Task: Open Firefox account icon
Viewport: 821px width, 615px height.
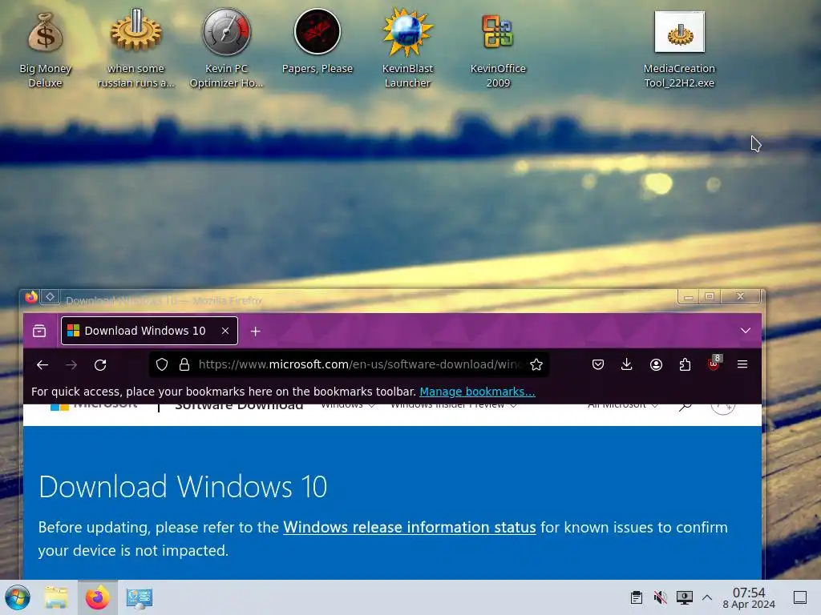Action: 656,364
